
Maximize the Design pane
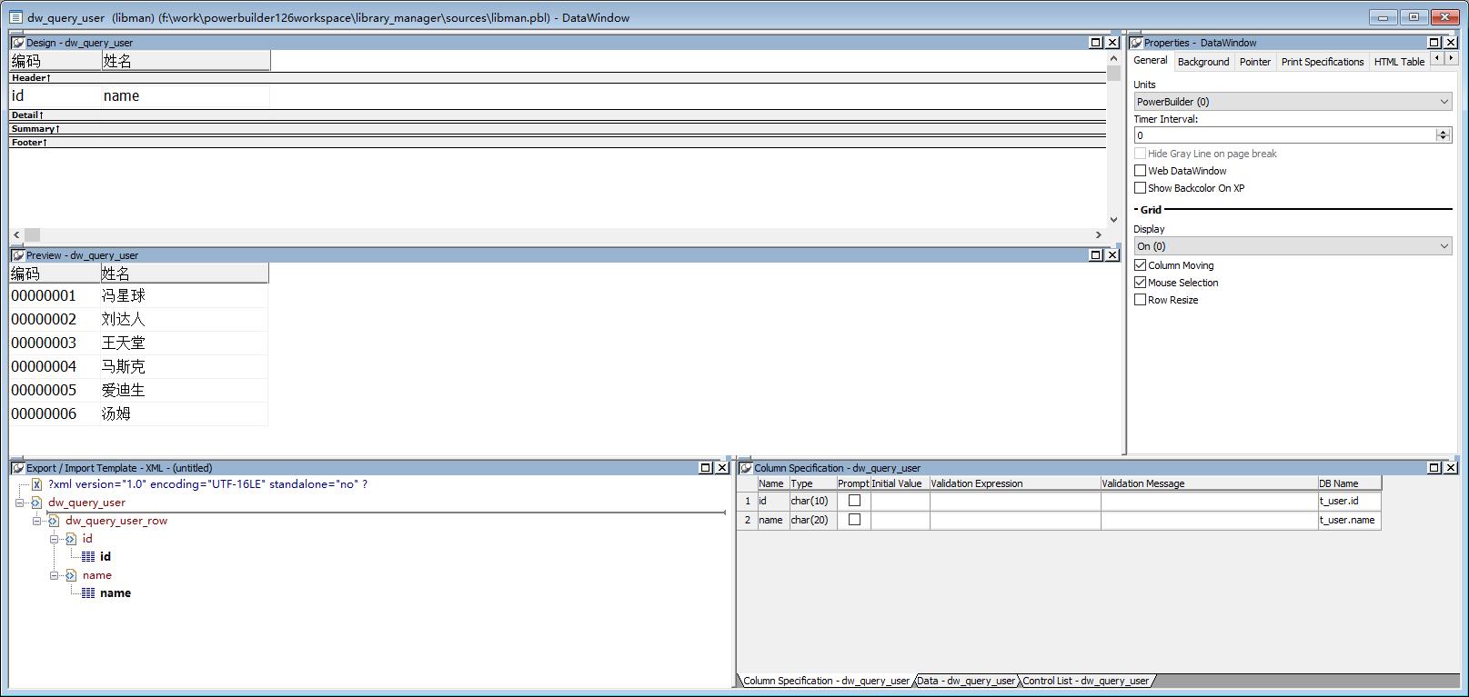(1096, 43)
